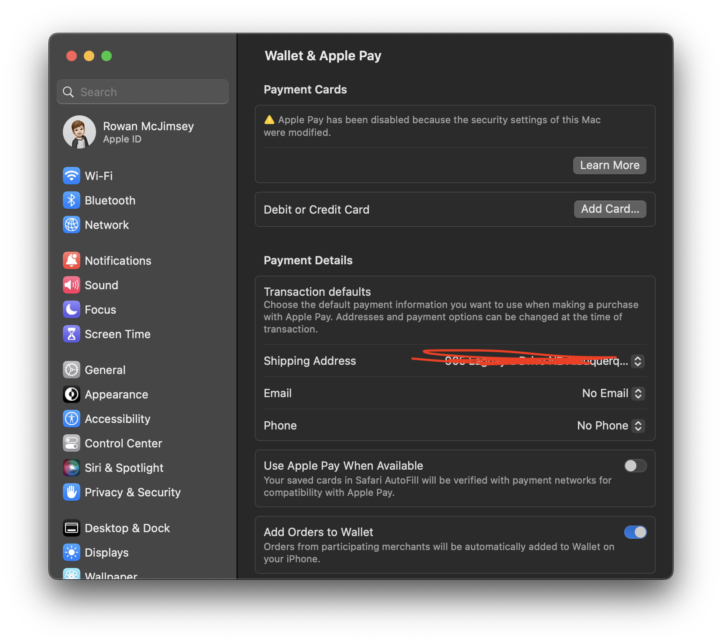Image resolution: width=722 pixels, height=644 pixels.
Task: Click the yellow warning triangle icon
Action: [269, 120]
